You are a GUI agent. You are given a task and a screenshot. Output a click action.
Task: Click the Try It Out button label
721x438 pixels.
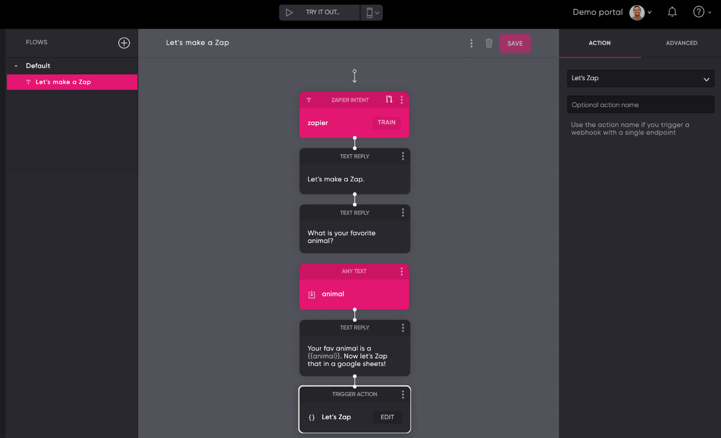[323, 12]
